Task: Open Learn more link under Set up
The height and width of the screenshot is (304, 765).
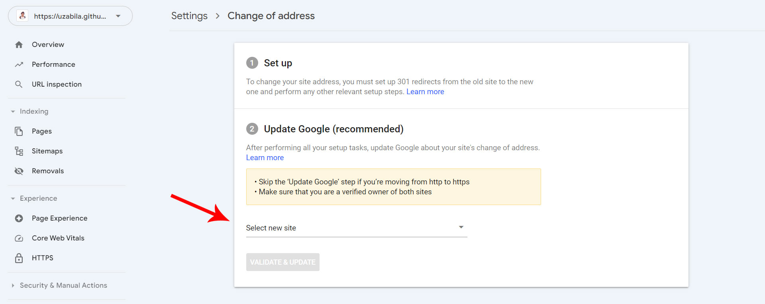Action: click(x=425, y=92)
